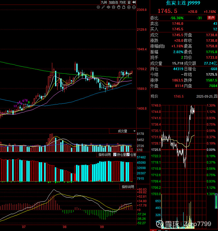This screenshot has width=218, height=231.
Task: Click 加自选 to add to watchlist
Action: pyautogui.click(x=113, y=2)
